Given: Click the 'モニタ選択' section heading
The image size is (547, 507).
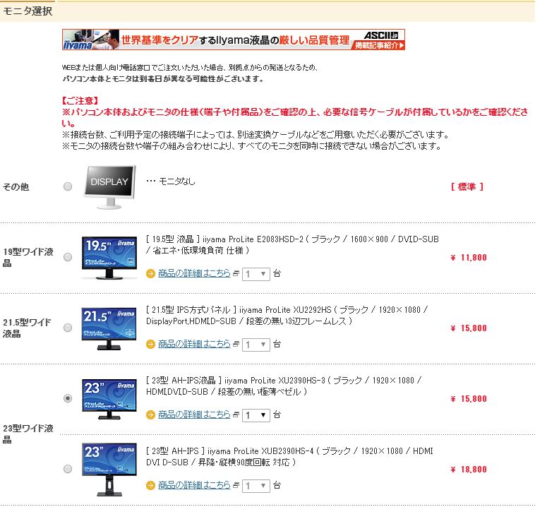Looking at the screenshot, I should tap(28, 11).
